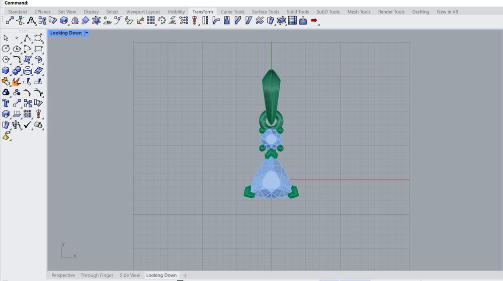Pick the selection arrow tool in sidebar
The width and height of the screenshot is (503, 281).
click(x=6, y=38)
